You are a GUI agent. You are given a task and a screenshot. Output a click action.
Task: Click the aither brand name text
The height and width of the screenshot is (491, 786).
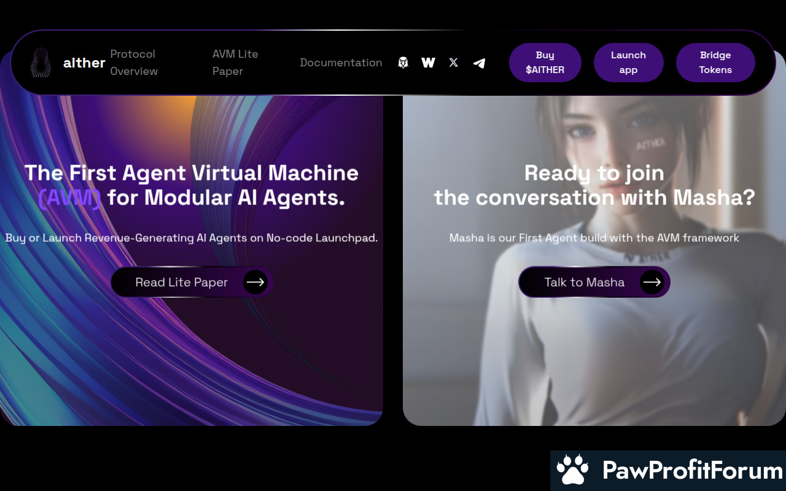coord(84,63)
